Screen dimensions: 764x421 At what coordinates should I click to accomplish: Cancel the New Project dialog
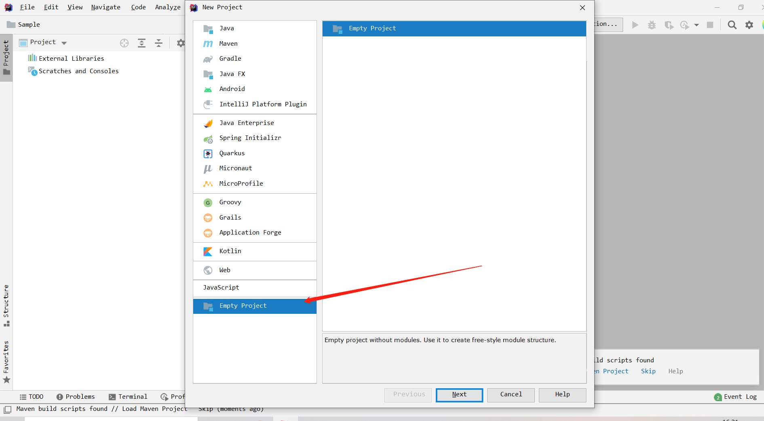[511, 395]
